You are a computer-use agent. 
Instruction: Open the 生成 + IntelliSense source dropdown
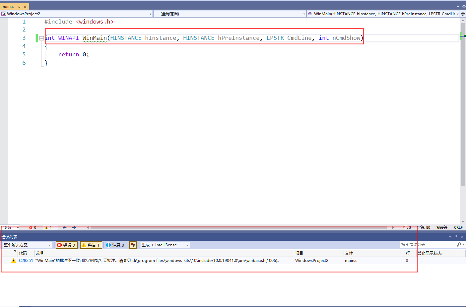click(165, 245)
